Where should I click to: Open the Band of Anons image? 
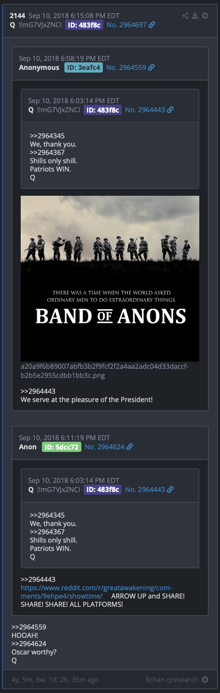(110, 278)
